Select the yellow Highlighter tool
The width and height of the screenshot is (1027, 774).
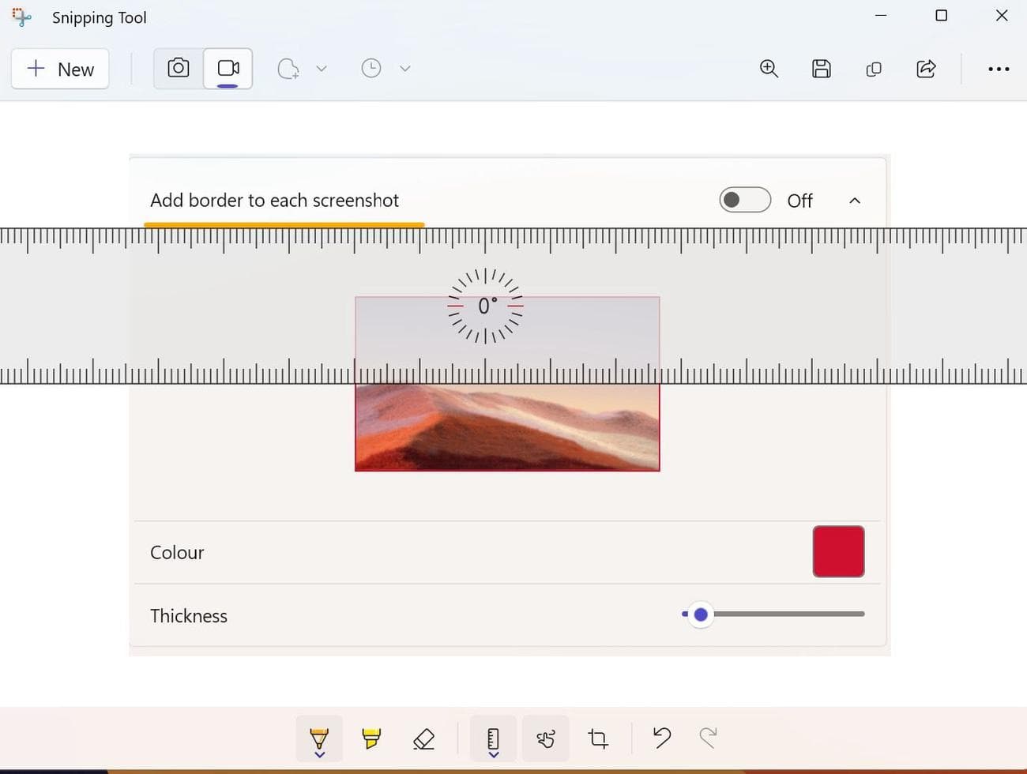(x=371, y=738)
